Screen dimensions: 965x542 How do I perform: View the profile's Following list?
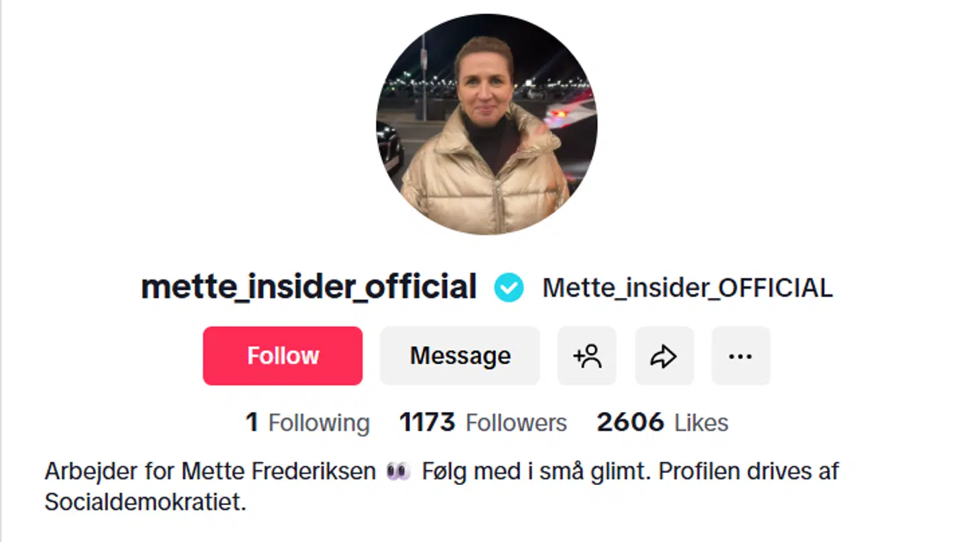pos(307,422)
